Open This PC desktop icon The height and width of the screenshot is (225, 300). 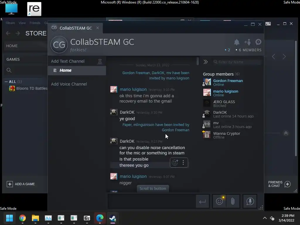point(11,9)
